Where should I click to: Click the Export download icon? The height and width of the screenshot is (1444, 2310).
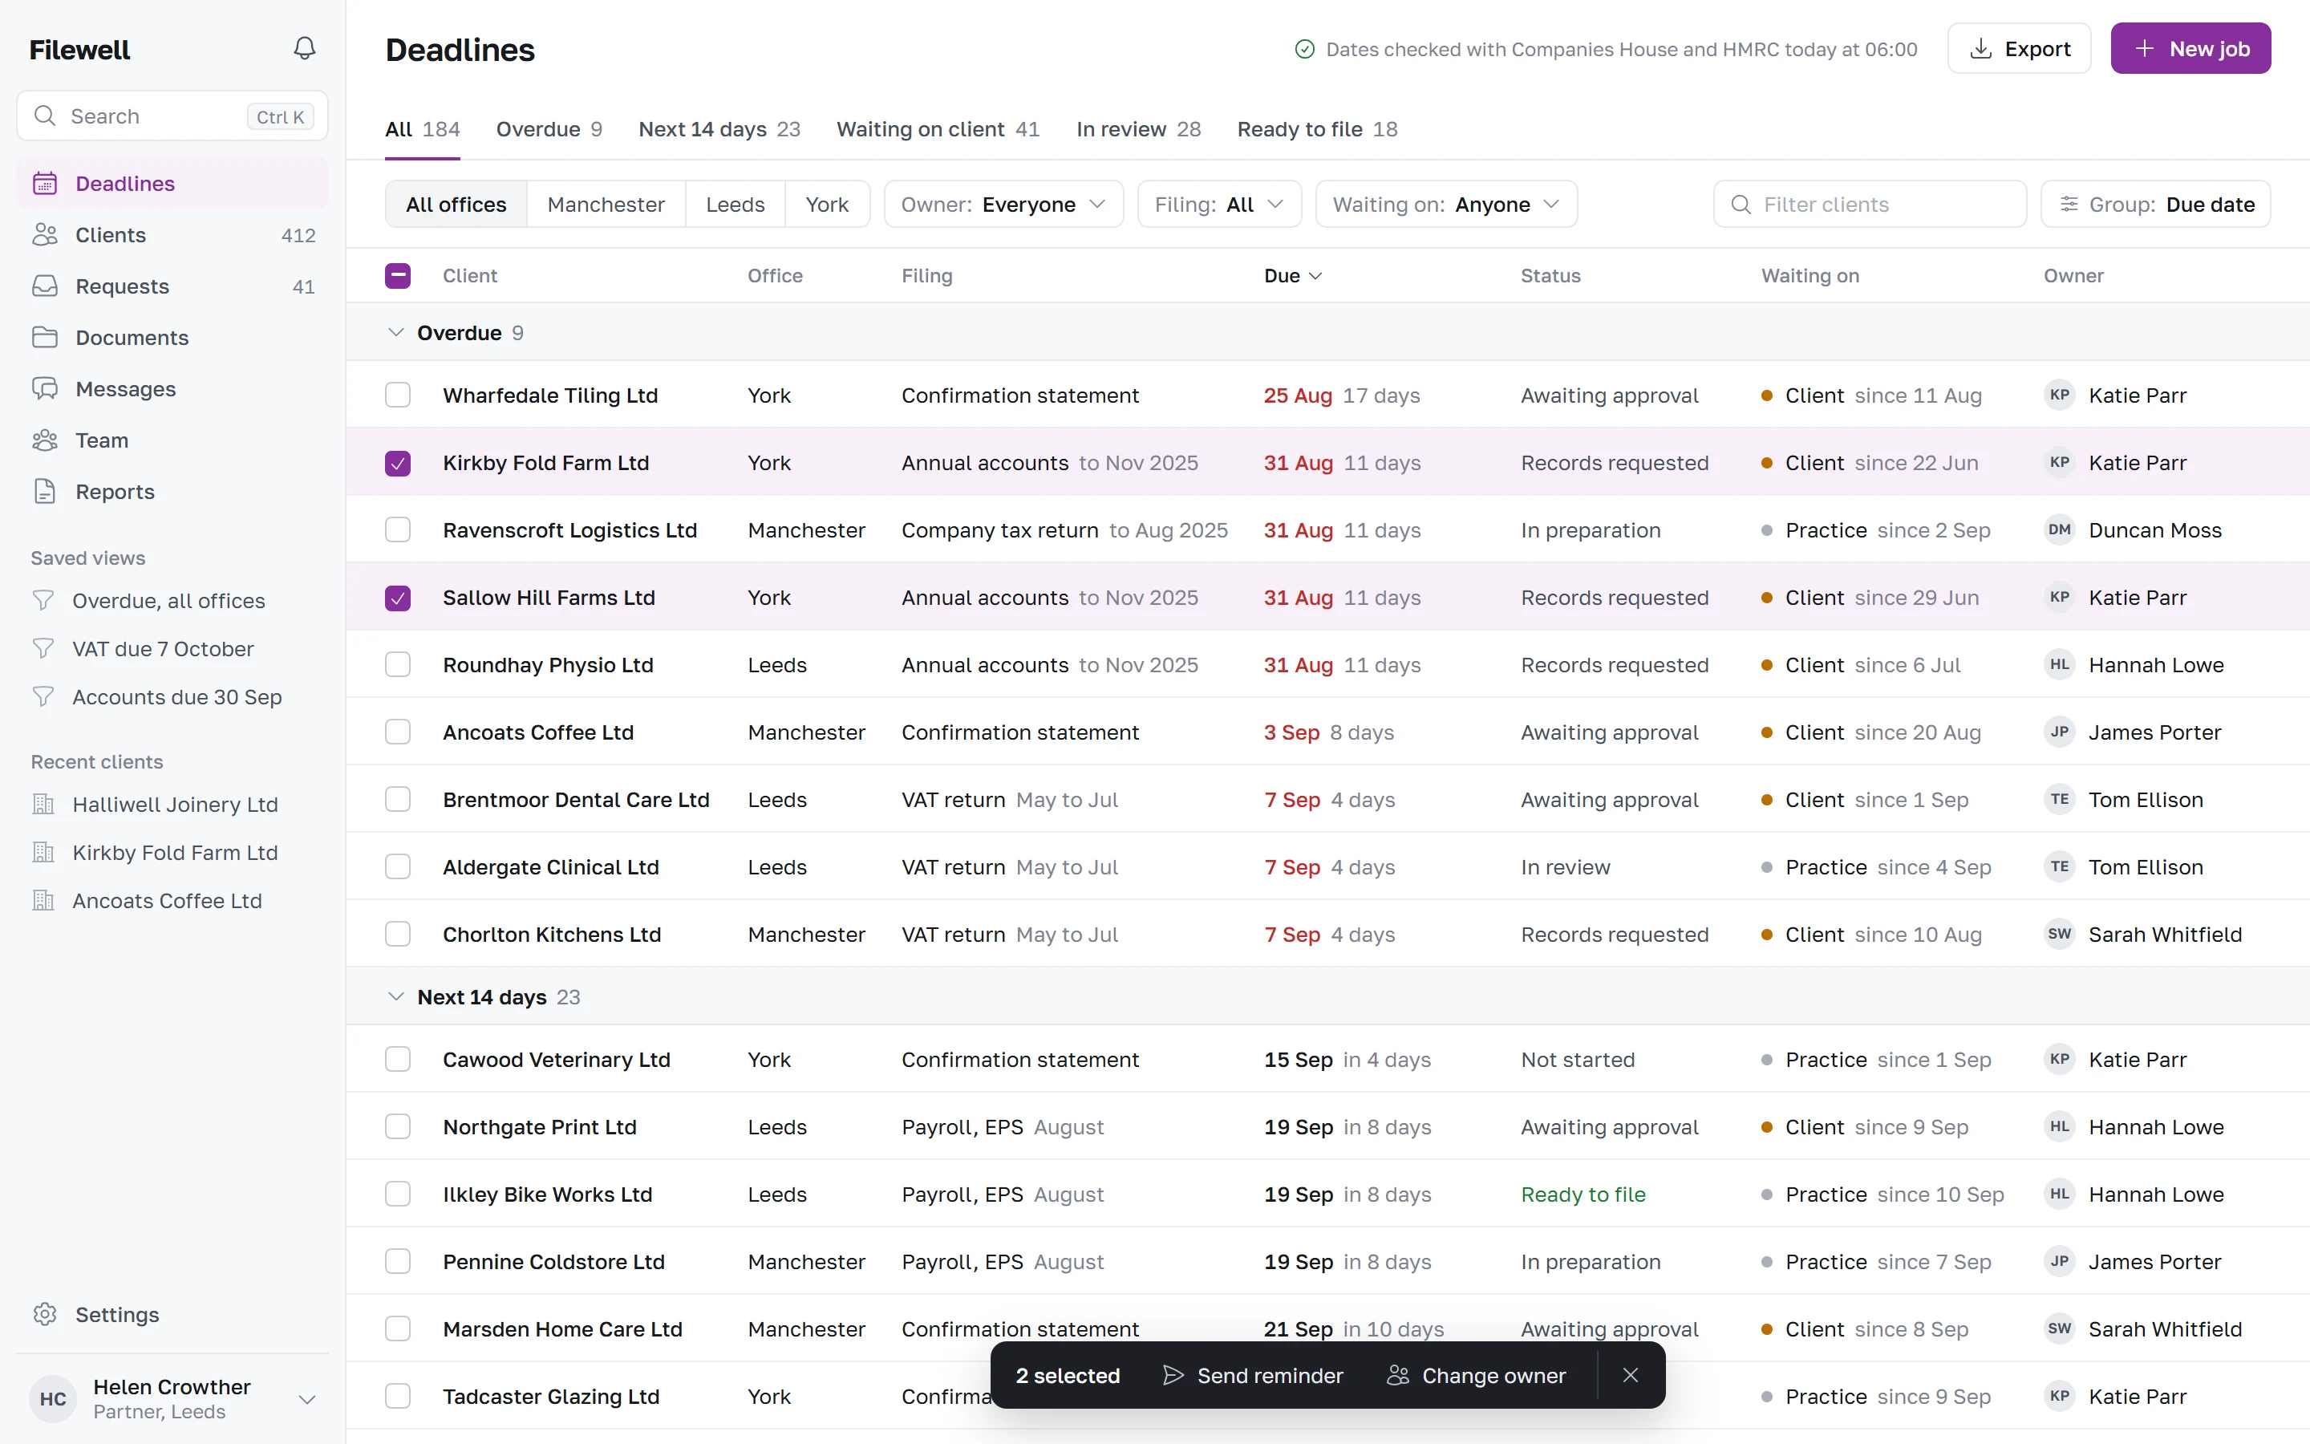(x=1980, y=49)
